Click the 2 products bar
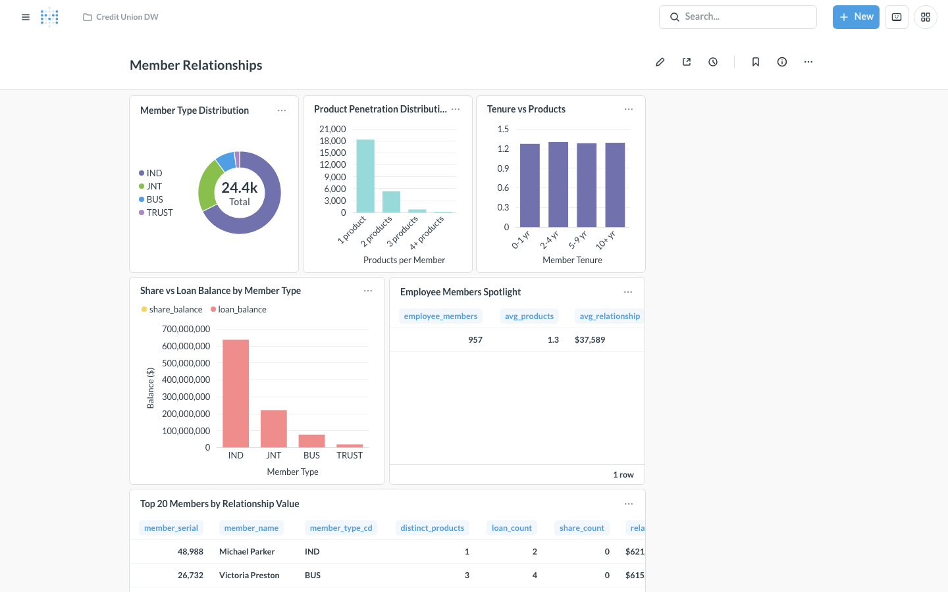The width and height of the screenshot is (948, 592). (391, 202)
